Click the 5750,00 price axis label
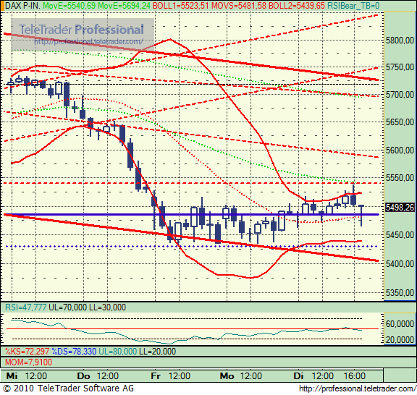417x395 pixels. pyautogui.click(x=400, y=67)
